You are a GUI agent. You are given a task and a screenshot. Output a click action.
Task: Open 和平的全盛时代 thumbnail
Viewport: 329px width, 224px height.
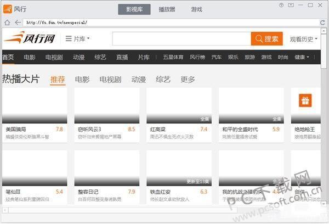click(x=251, y=106)
